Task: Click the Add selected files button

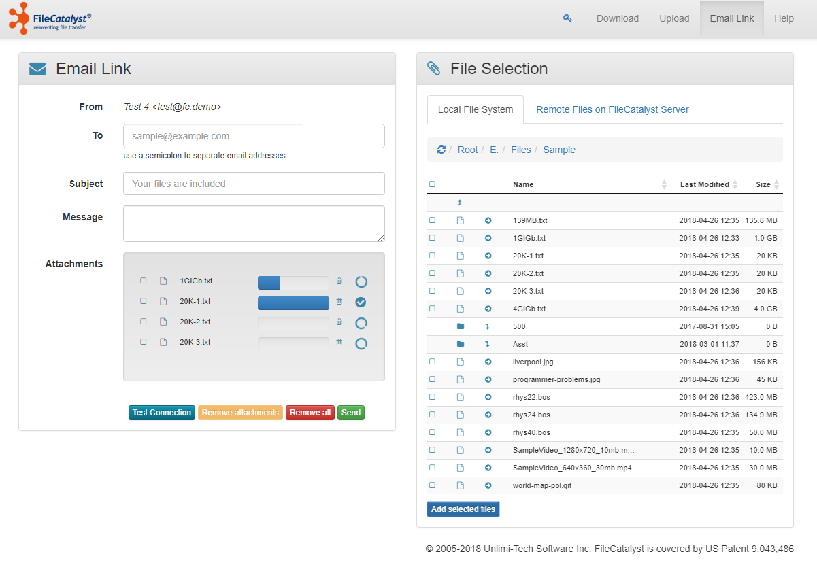Action: pos(463,509)
